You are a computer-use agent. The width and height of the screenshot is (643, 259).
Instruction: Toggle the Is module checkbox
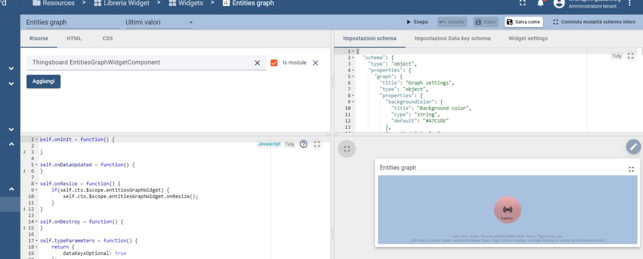pos(274,63)
